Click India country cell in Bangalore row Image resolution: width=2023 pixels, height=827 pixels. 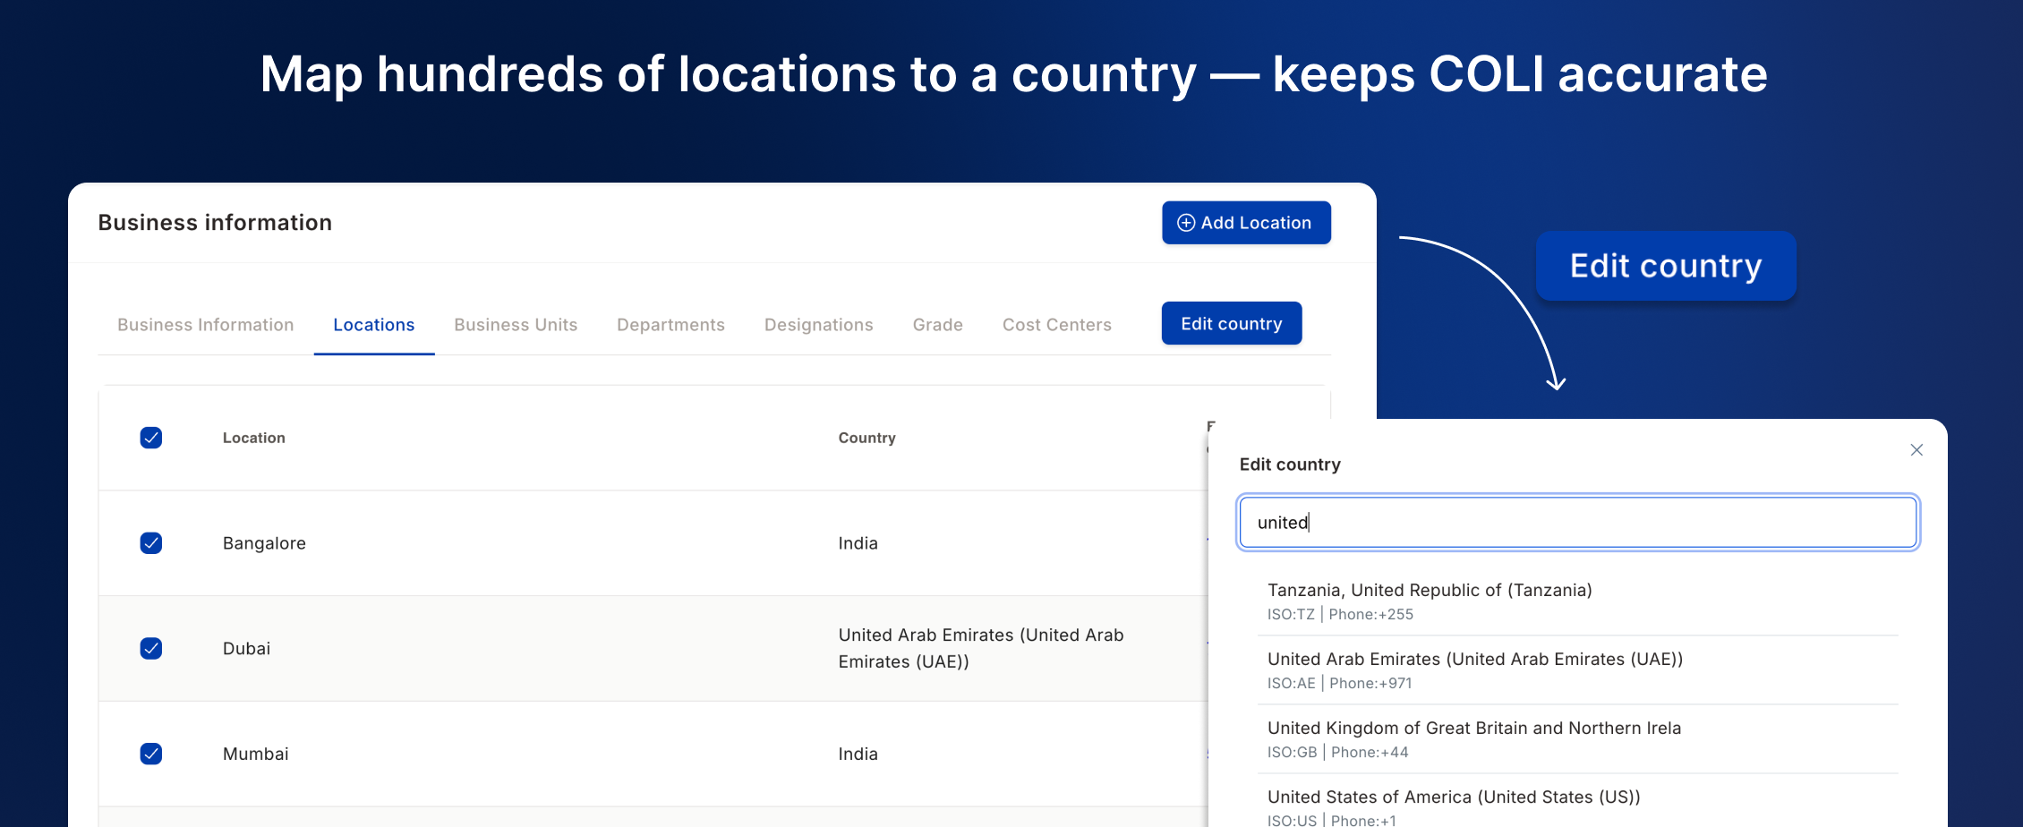pyautogui.click(x=858, y=543)
